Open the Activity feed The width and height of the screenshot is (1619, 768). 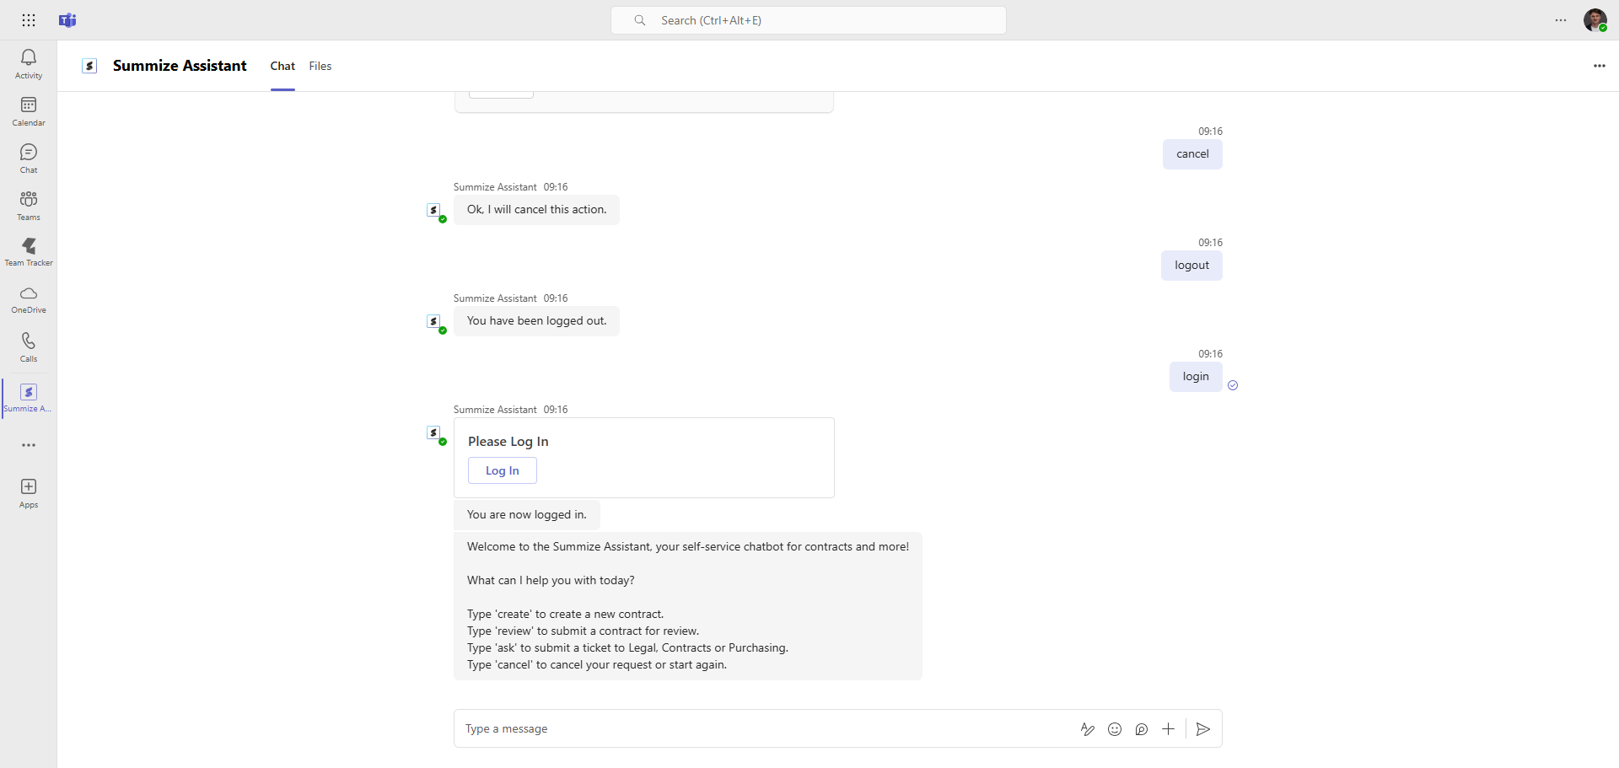(29, 63)
